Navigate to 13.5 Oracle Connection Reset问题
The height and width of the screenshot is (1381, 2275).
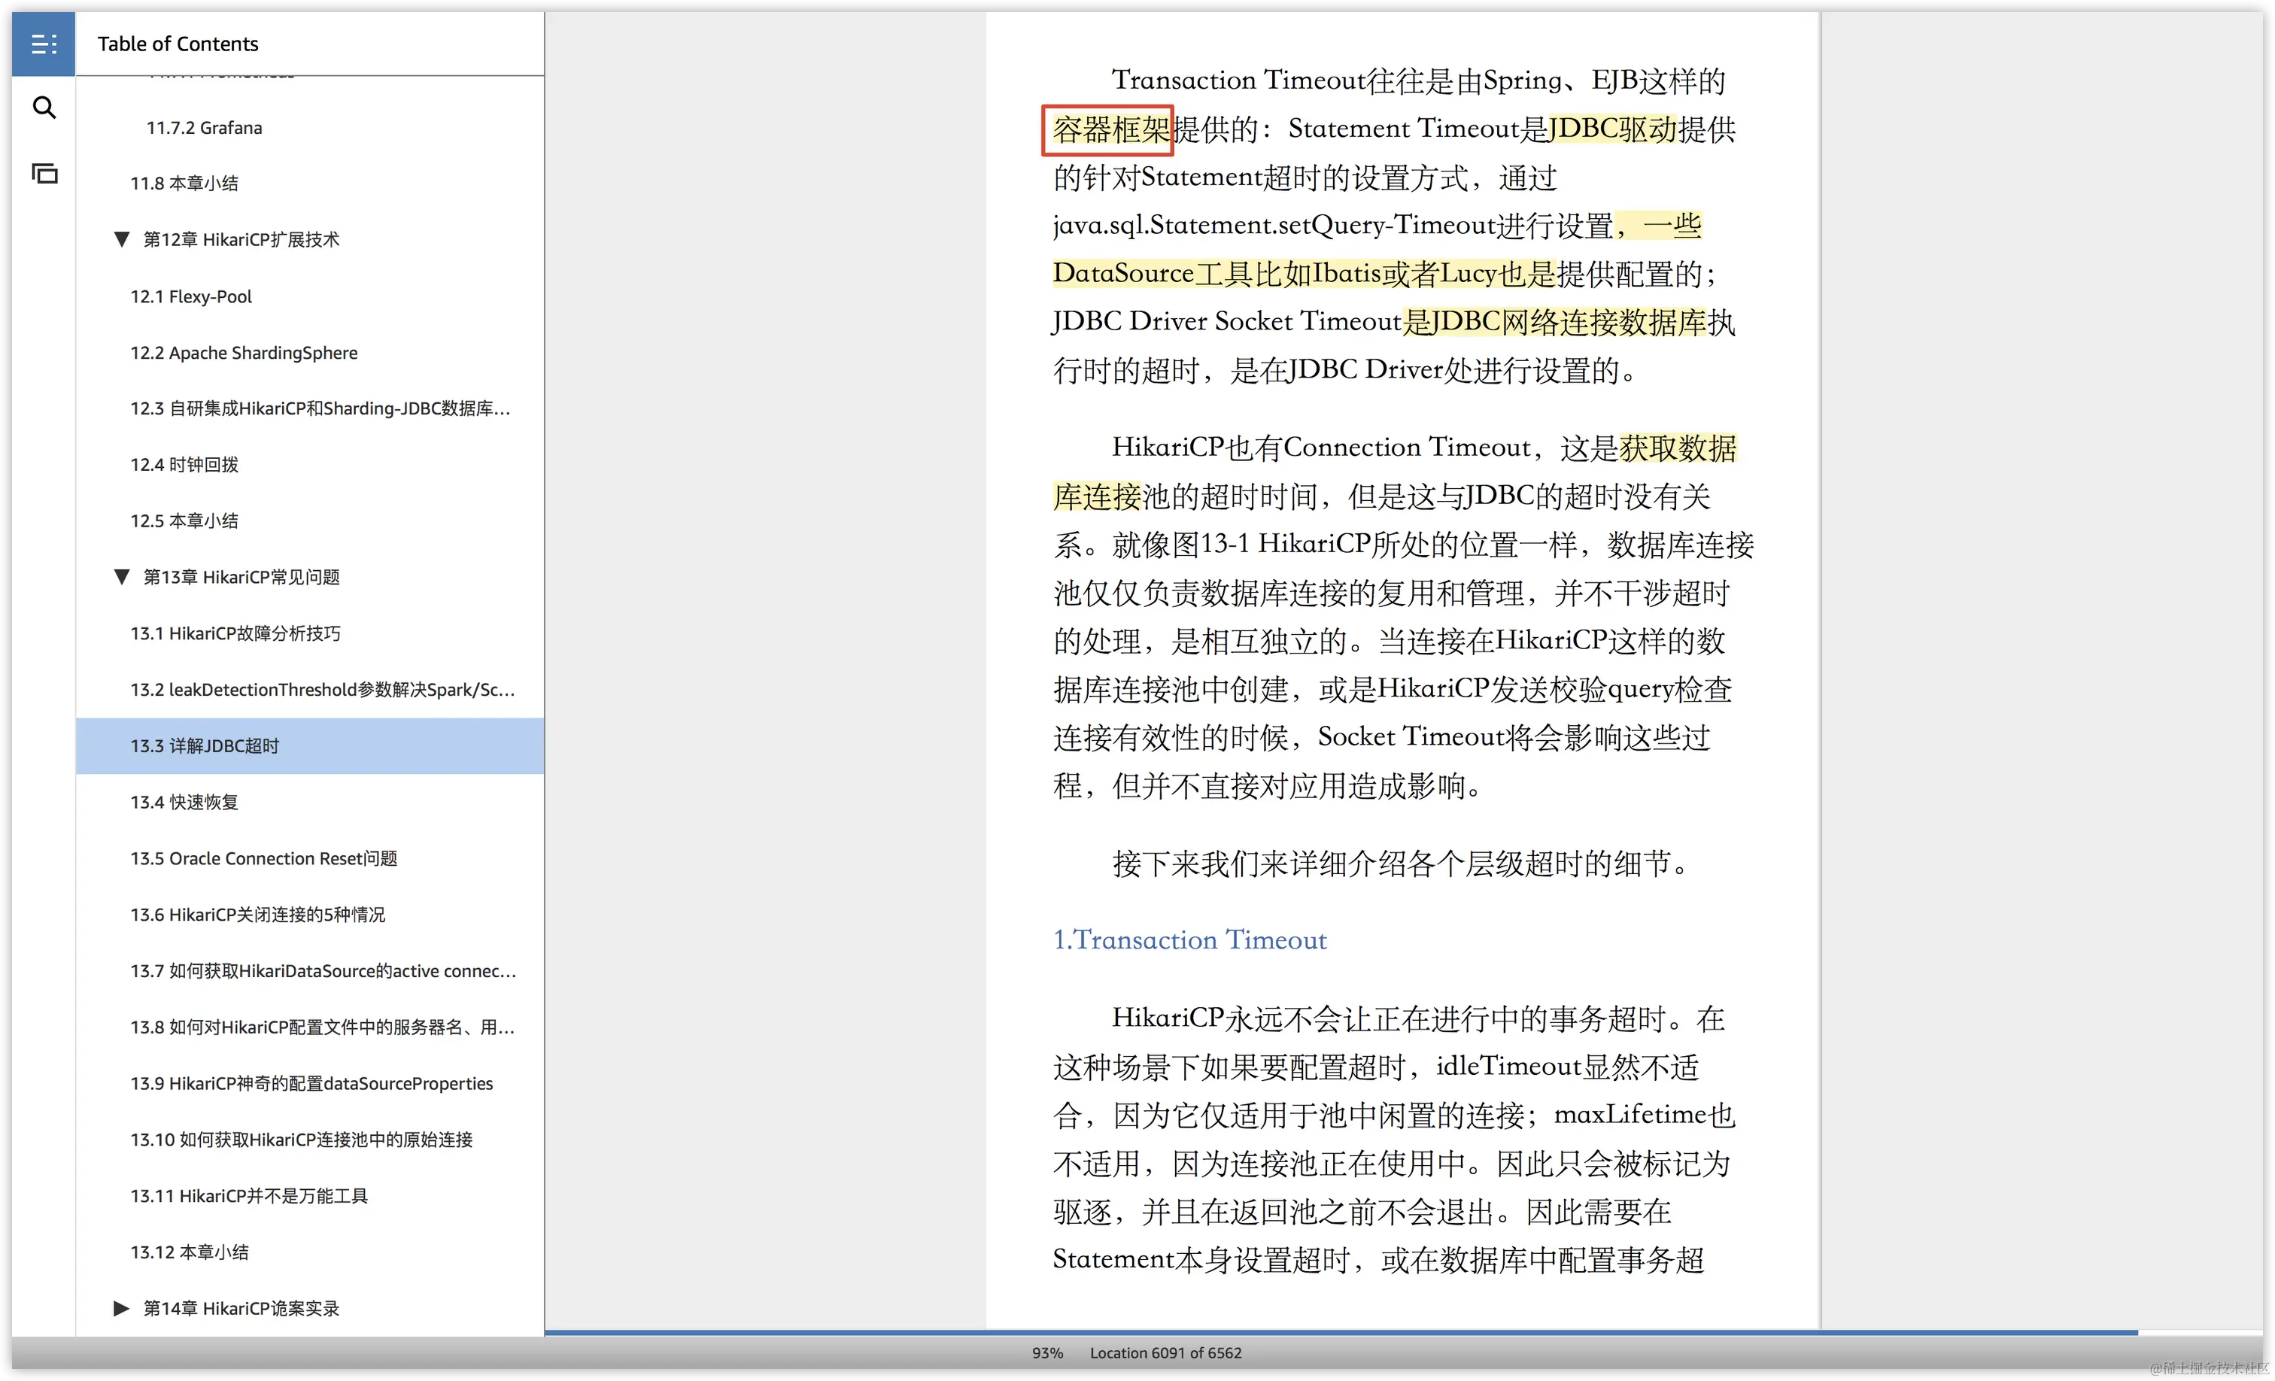263,858
